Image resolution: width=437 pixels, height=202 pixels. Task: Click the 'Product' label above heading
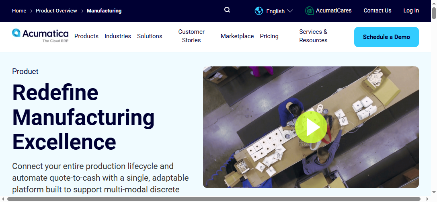(25, 72)
